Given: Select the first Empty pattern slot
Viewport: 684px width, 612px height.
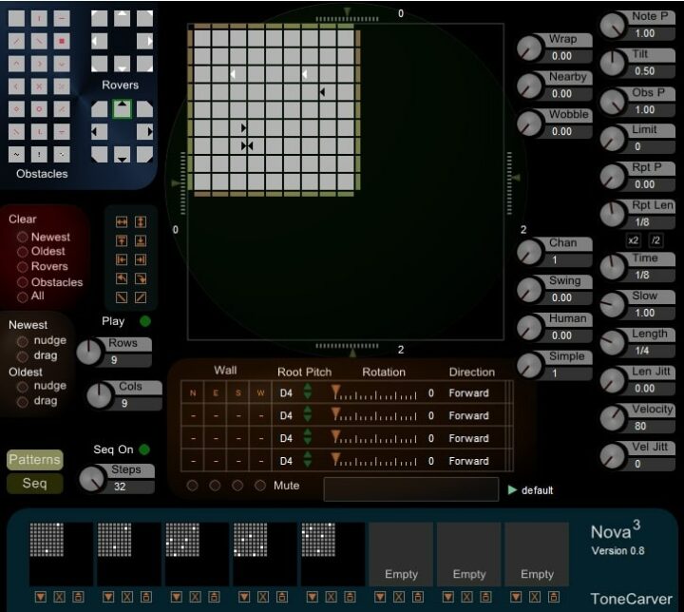Looking at the screenshot, I should 401,554.
